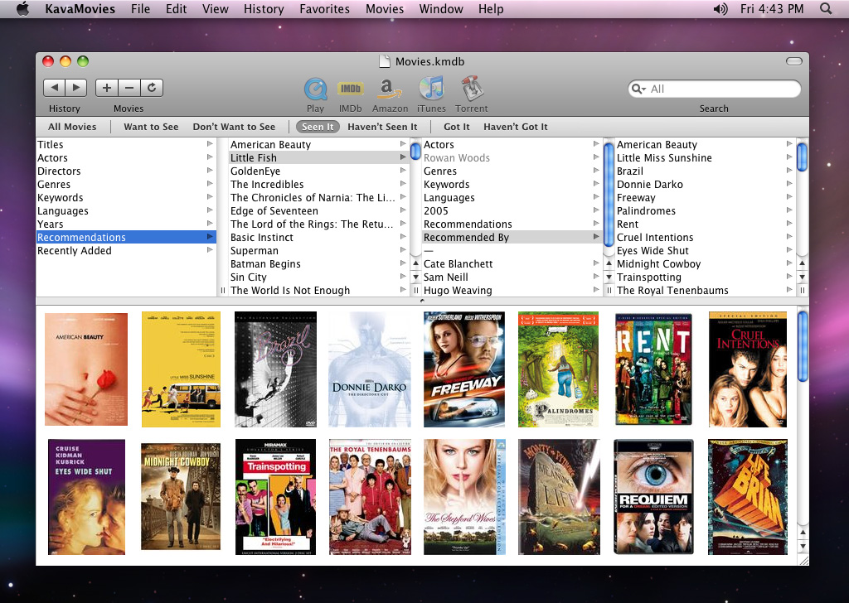Open the search magnifier dropdown in the search field
Image resolution: width=849 pixels, height=603 pixels.
click(639, 89)
